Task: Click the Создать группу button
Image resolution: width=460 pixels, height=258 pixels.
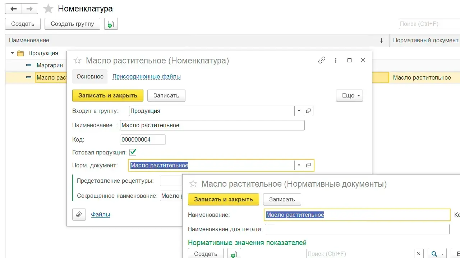Action: 72,24
